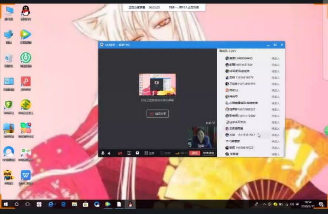Open the Recycle Bin desktop icon
The height and width of the screenshot is (214, 328).
pos(9,60)
